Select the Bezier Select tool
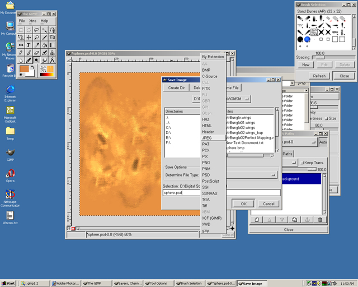 point(52,30)
